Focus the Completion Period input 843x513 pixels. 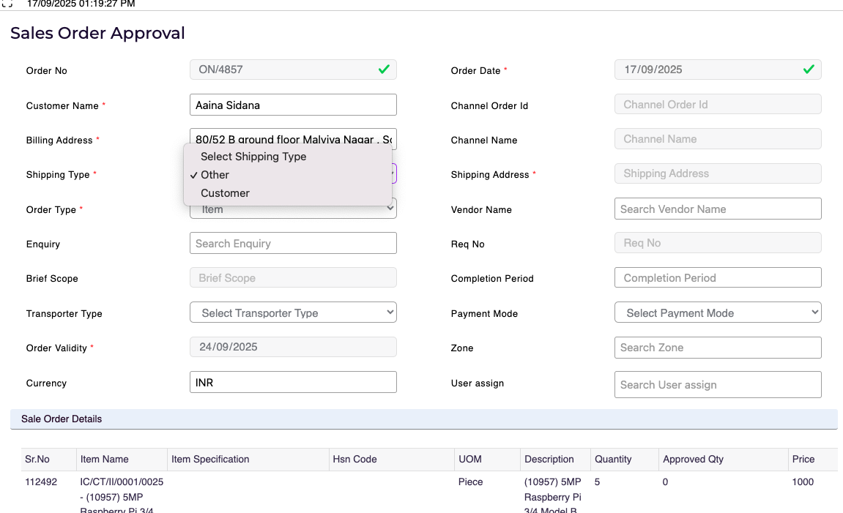pyautogui.click(x=718, y=277)
